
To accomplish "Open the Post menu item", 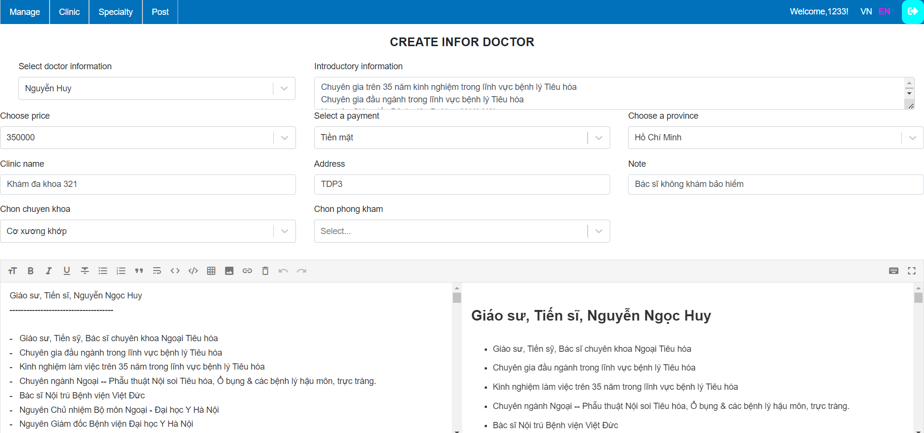I will click(x=160, y=12).
